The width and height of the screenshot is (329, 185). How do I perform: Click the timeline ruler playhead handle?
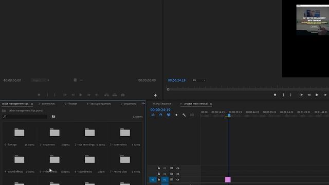click(x=229, y=115)
